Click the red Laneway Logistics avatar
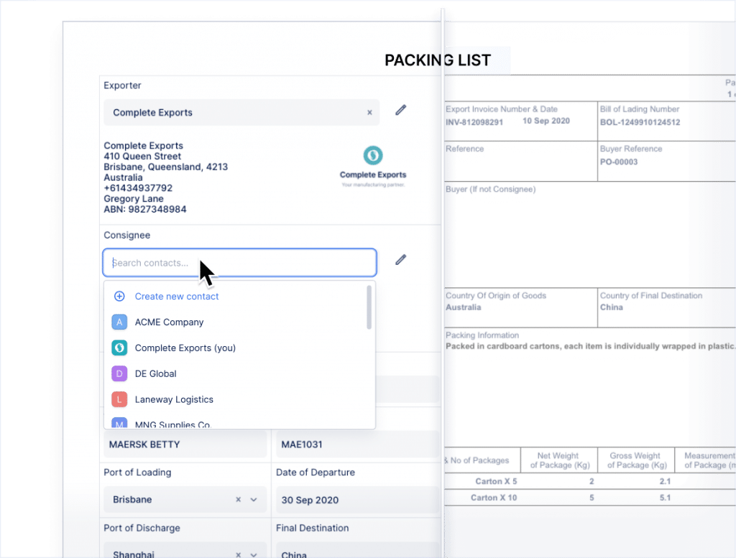The image size is (736, 558). click(x=119, y=399)
